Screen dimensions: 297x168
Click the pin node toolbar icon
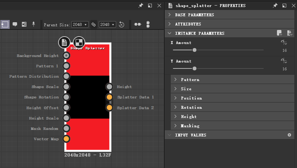pos(33,24)
